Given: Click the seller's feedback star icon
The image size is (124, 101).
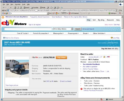Looking at the screenshot, I should point(104,57).
